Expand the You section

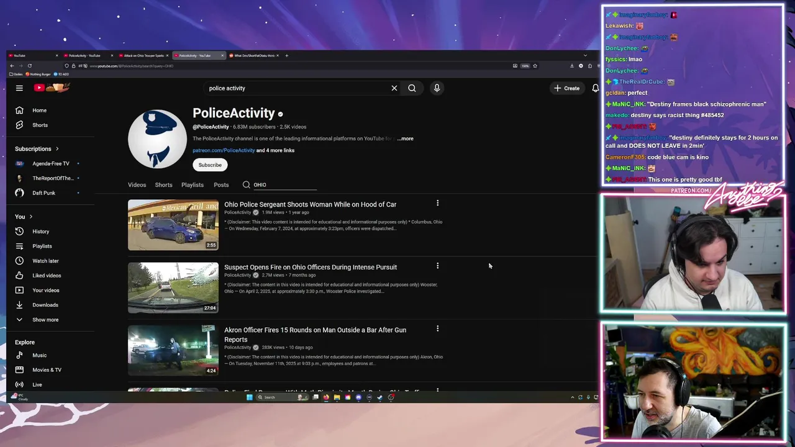24,217
